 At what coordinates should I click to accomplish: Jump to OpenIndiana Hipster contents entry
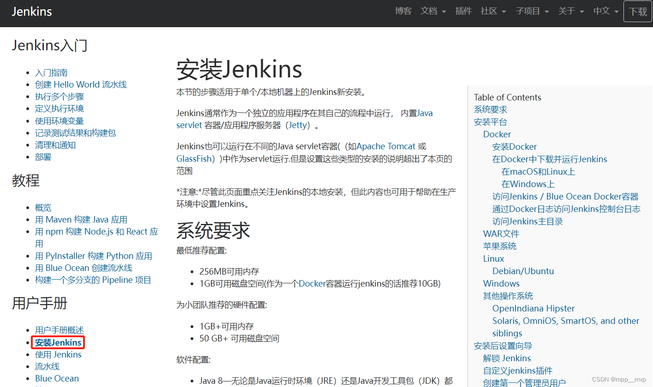point(533,308)
